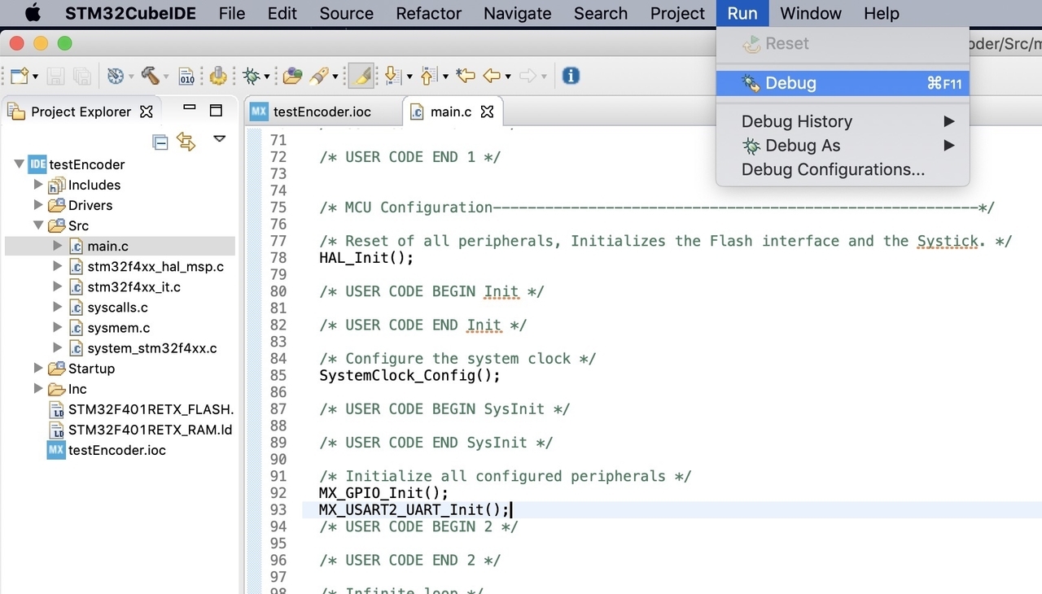This screenshot has width=1042, height=594.
Task: Expand the sysmem.c node
Action: 57,327
